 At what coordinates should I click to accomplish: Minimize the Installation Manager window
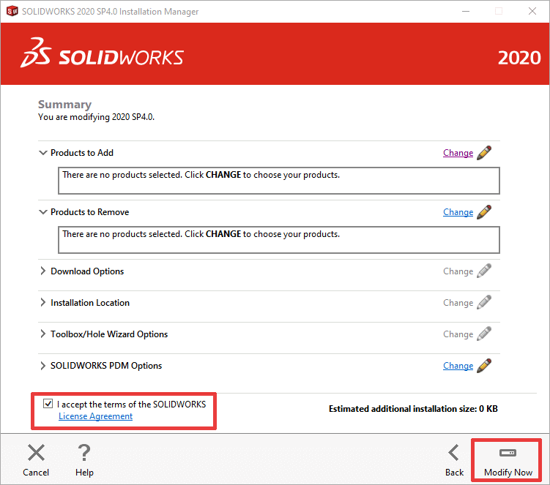point(466,11)
